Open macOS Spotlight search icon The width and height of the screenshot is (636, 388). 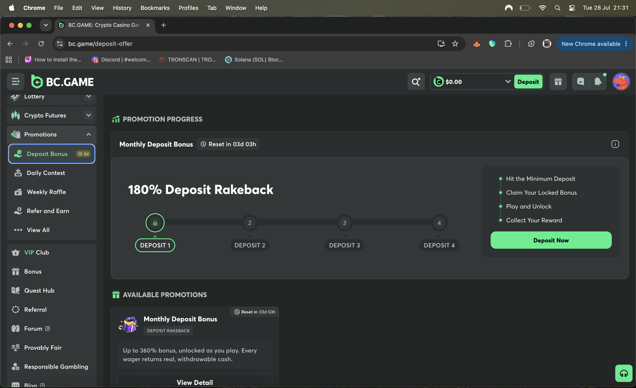[557, 8]
